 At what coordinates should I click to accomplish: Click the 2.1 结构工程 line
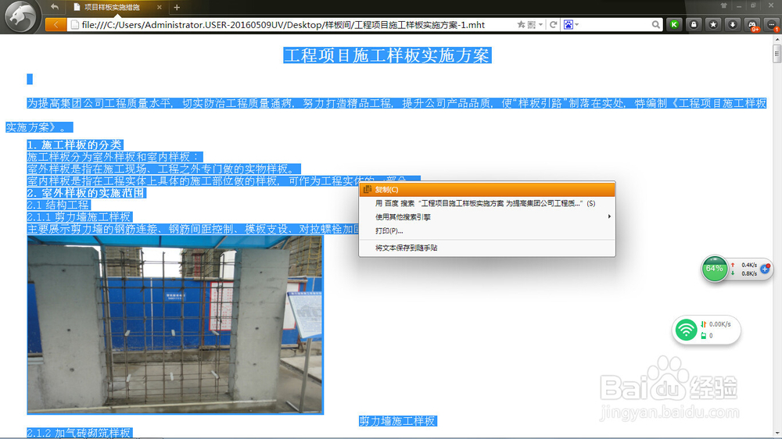pos(59,205)
